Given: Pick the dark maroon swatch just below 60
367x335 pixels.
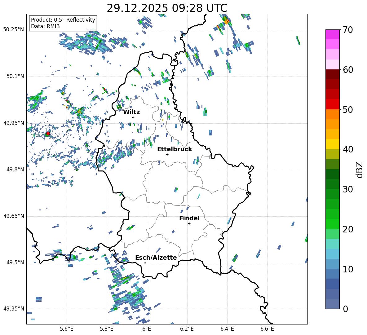Looking at the screenshot, I should pos(333,74).
